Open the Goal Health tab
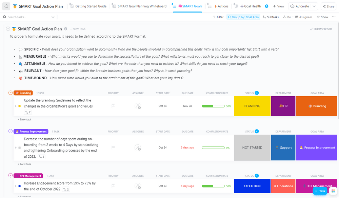 [251, 6]
